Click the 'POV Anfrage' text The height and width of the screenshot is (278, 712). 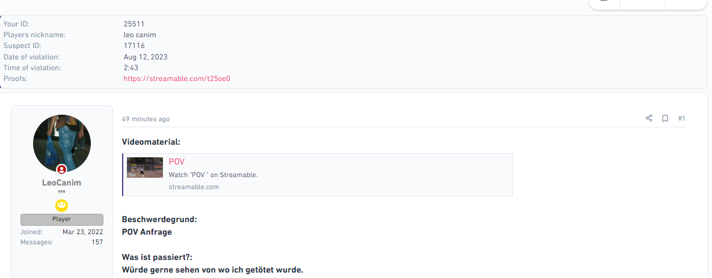[147, 232]
